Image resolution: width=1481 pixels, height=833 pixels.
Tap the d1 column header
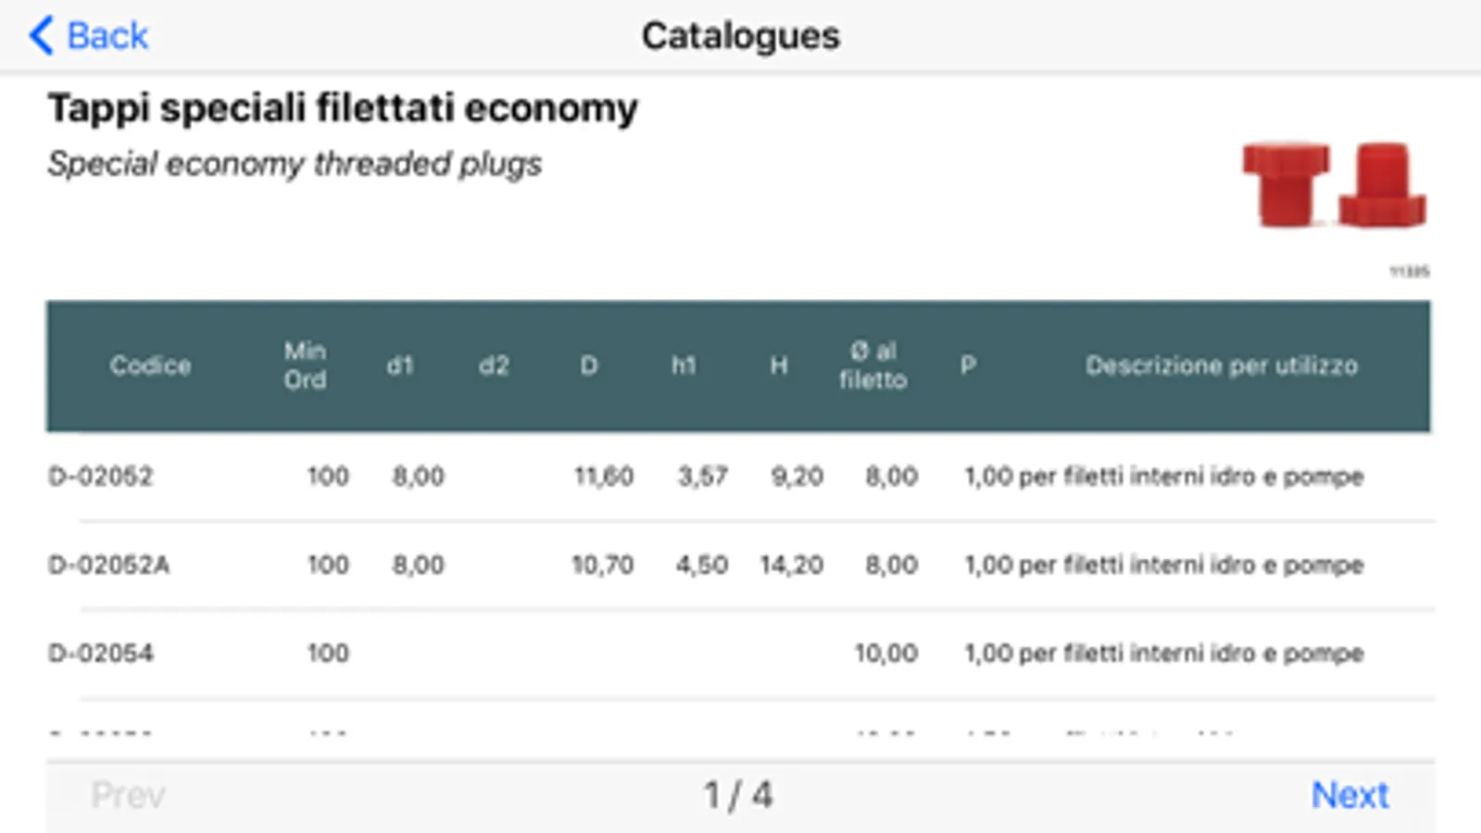click(x=399, y=366)
